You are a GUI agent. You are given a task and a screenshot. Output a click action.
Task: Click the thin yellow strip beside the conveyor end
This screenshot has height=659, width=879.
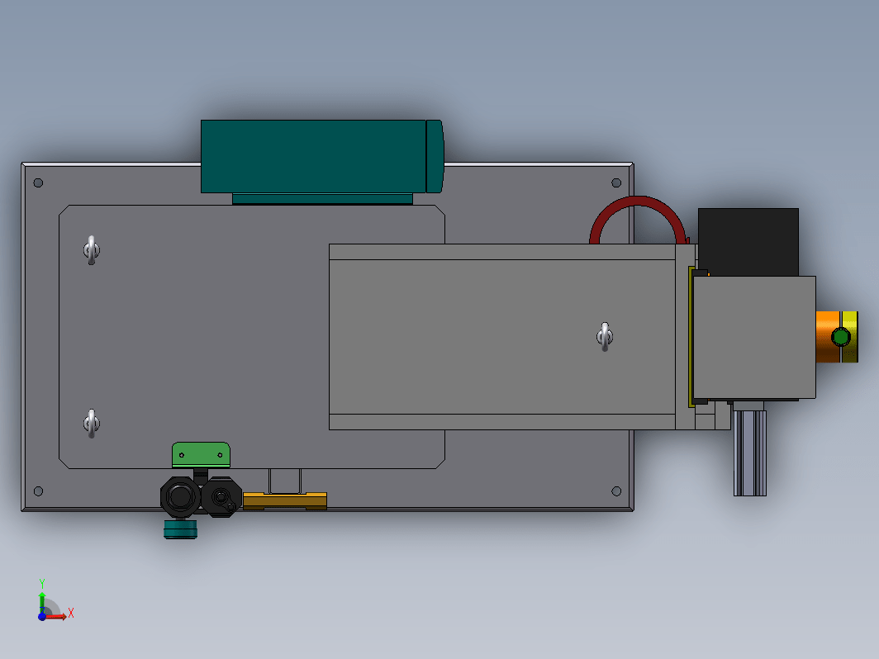[x=691, y=337]
